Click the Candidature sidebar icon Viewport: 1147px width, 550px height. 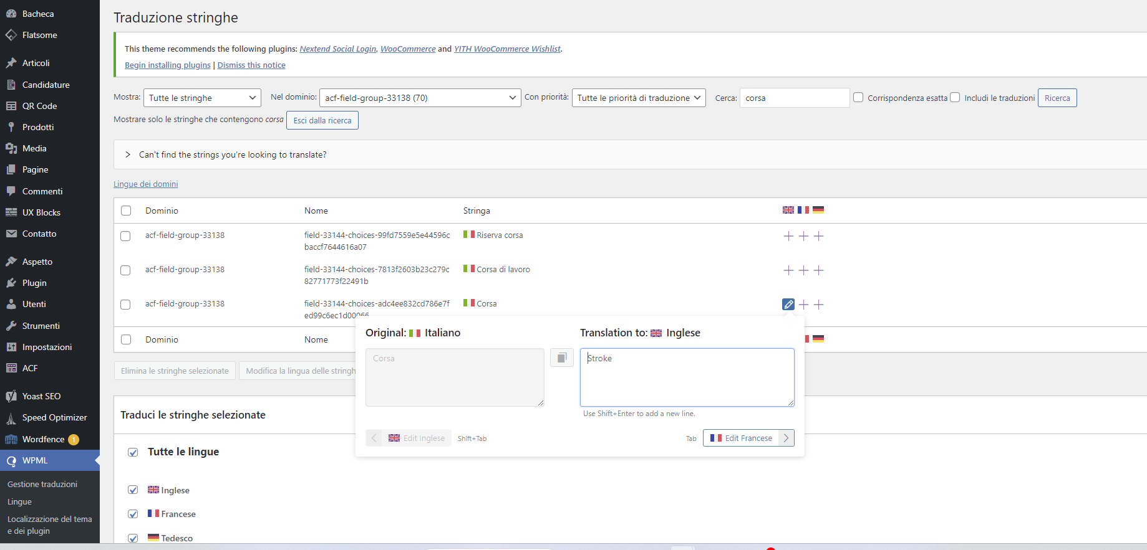tap(11, 85)
